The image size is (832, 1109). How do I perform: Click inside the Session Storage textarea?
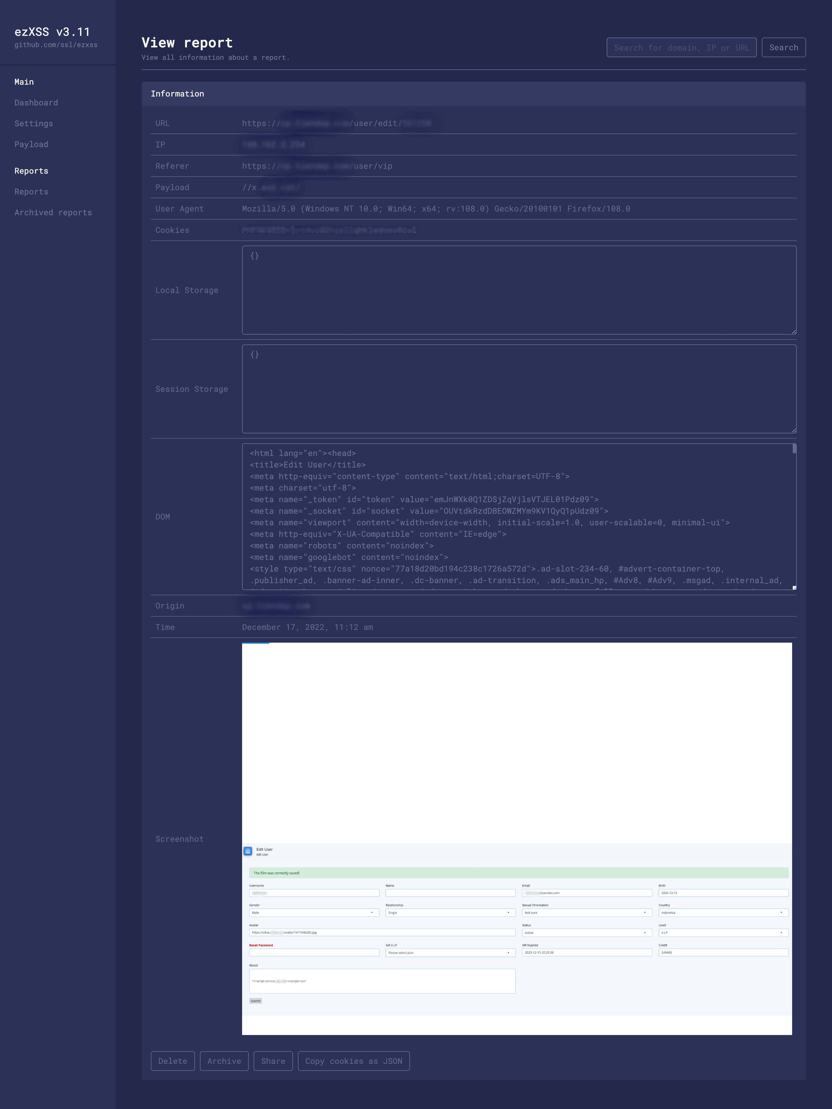coord(518,389)
